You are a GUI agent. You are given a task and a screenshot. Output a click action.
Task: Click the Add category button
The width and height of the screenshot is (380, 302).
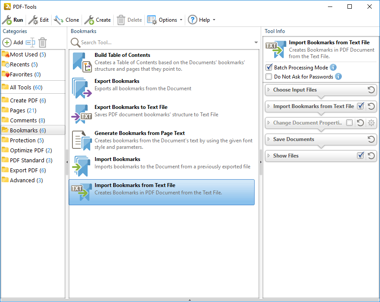tap(13, 43)
